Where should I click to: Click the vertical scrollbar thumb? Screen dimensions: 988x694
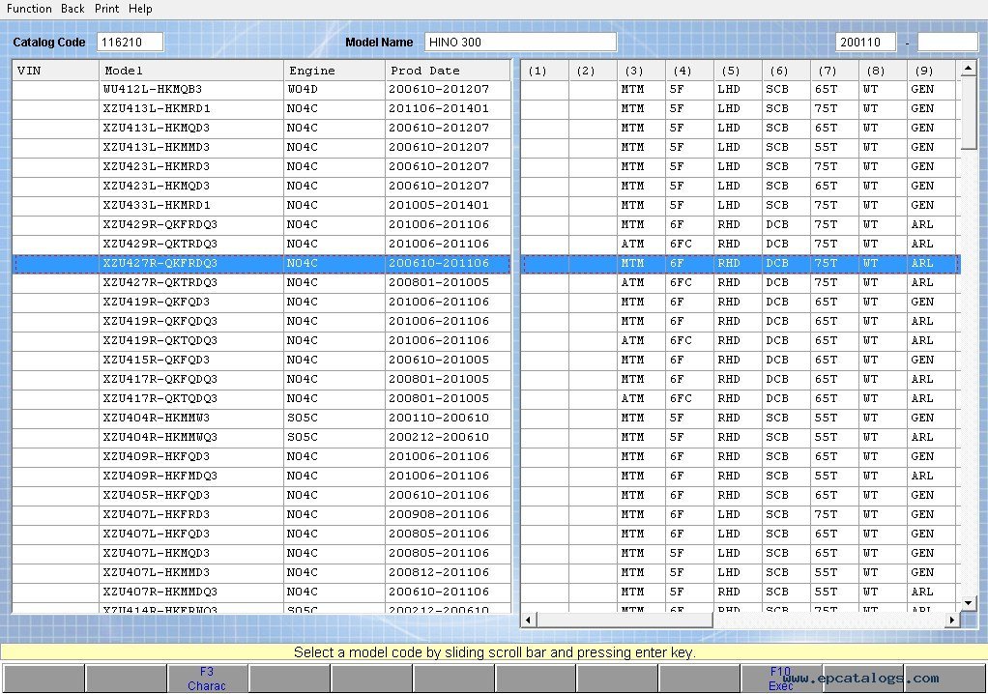pos(969,113)
